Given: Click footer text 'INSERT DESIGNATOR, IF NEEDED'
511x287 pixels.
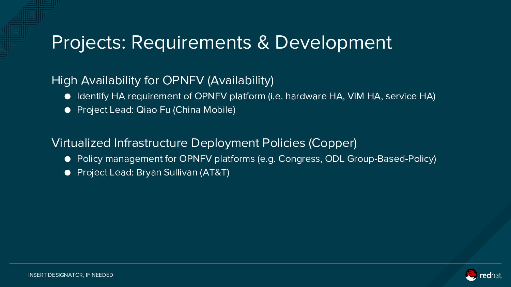Looking at the screenshot, I should [x=71, y=275].
